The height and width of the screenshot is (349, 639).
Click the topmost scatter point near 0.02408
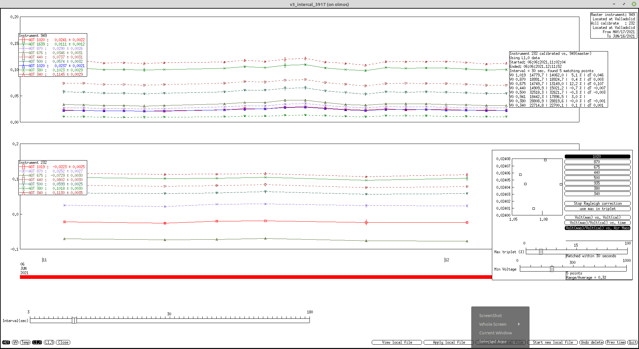pos(545,160)
